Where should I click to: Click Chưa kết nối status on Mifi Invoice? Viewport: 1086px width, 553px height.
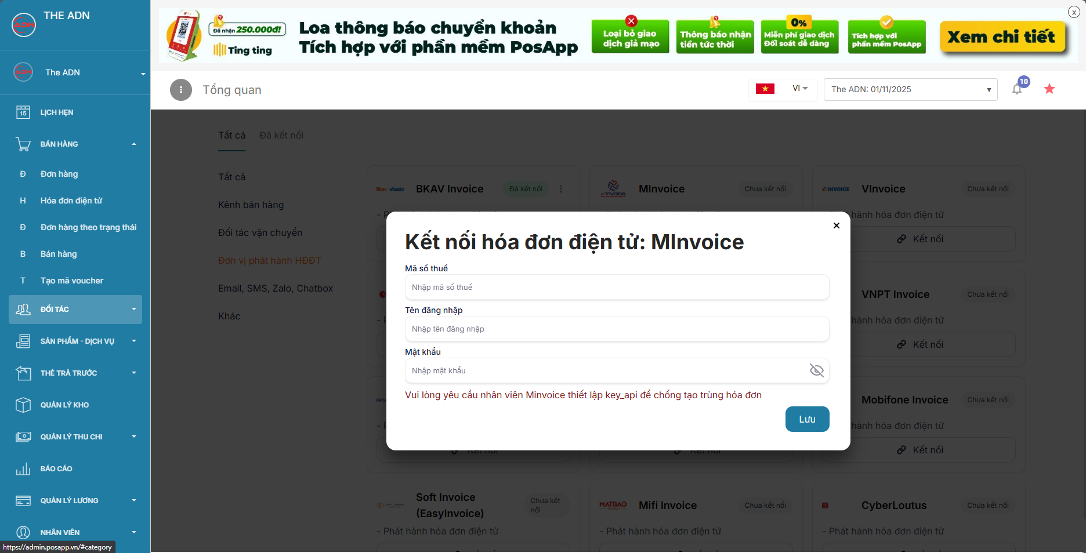(x=765, y=505)
